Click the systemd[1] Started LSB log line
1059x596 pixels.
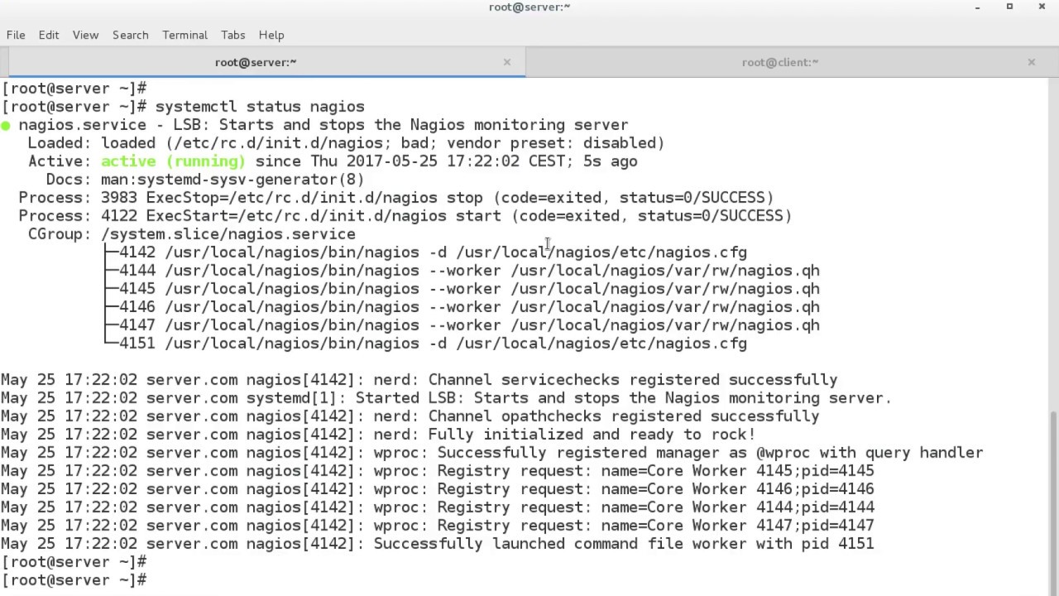[447, 398]
